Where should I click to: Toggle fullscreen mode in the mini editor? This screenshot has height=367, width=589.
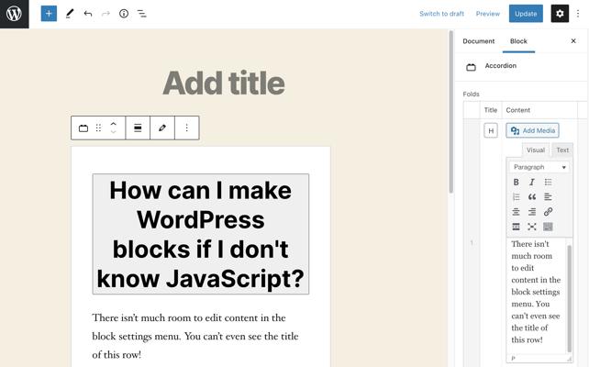532,227
